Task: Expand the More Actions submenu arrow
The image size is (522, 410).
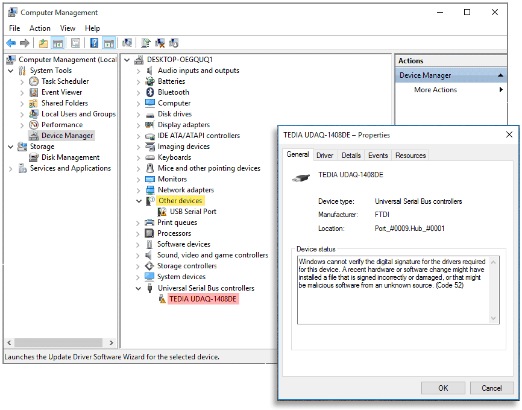Action: (x=501, y=90)
